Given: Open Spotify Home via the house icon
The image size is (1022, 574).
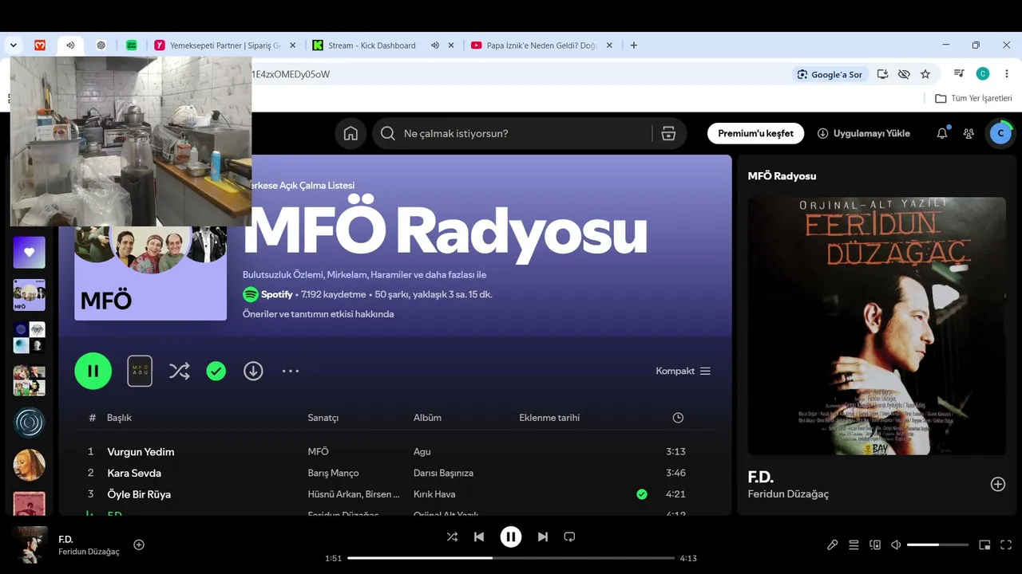Looking at the screenshot, I should [x=351, y=133].
